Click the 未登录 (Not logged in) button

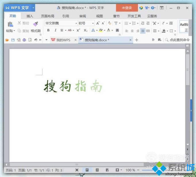[x=127, y=8]
